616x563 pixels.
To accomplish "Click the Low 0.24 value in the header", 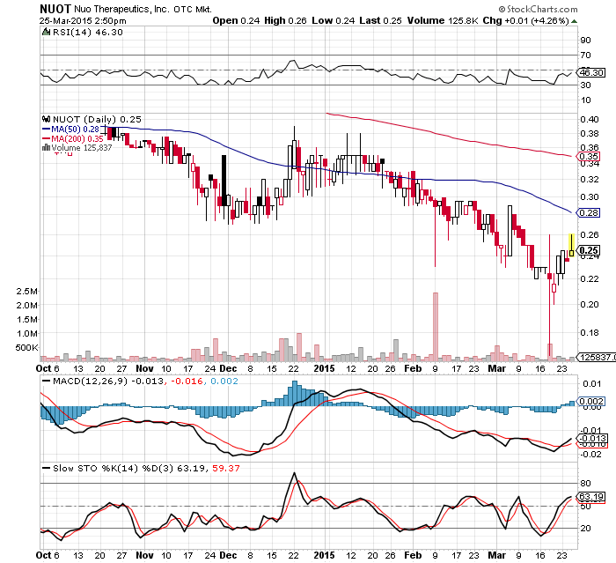I will [334, 20].
